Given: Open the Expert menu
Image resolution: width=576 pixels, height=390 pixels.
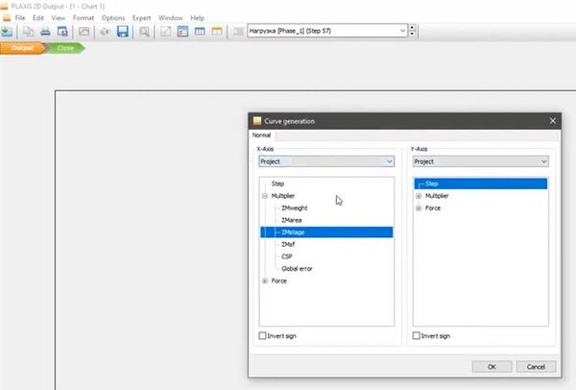Looking at the screenshot, I should [141, 17].
